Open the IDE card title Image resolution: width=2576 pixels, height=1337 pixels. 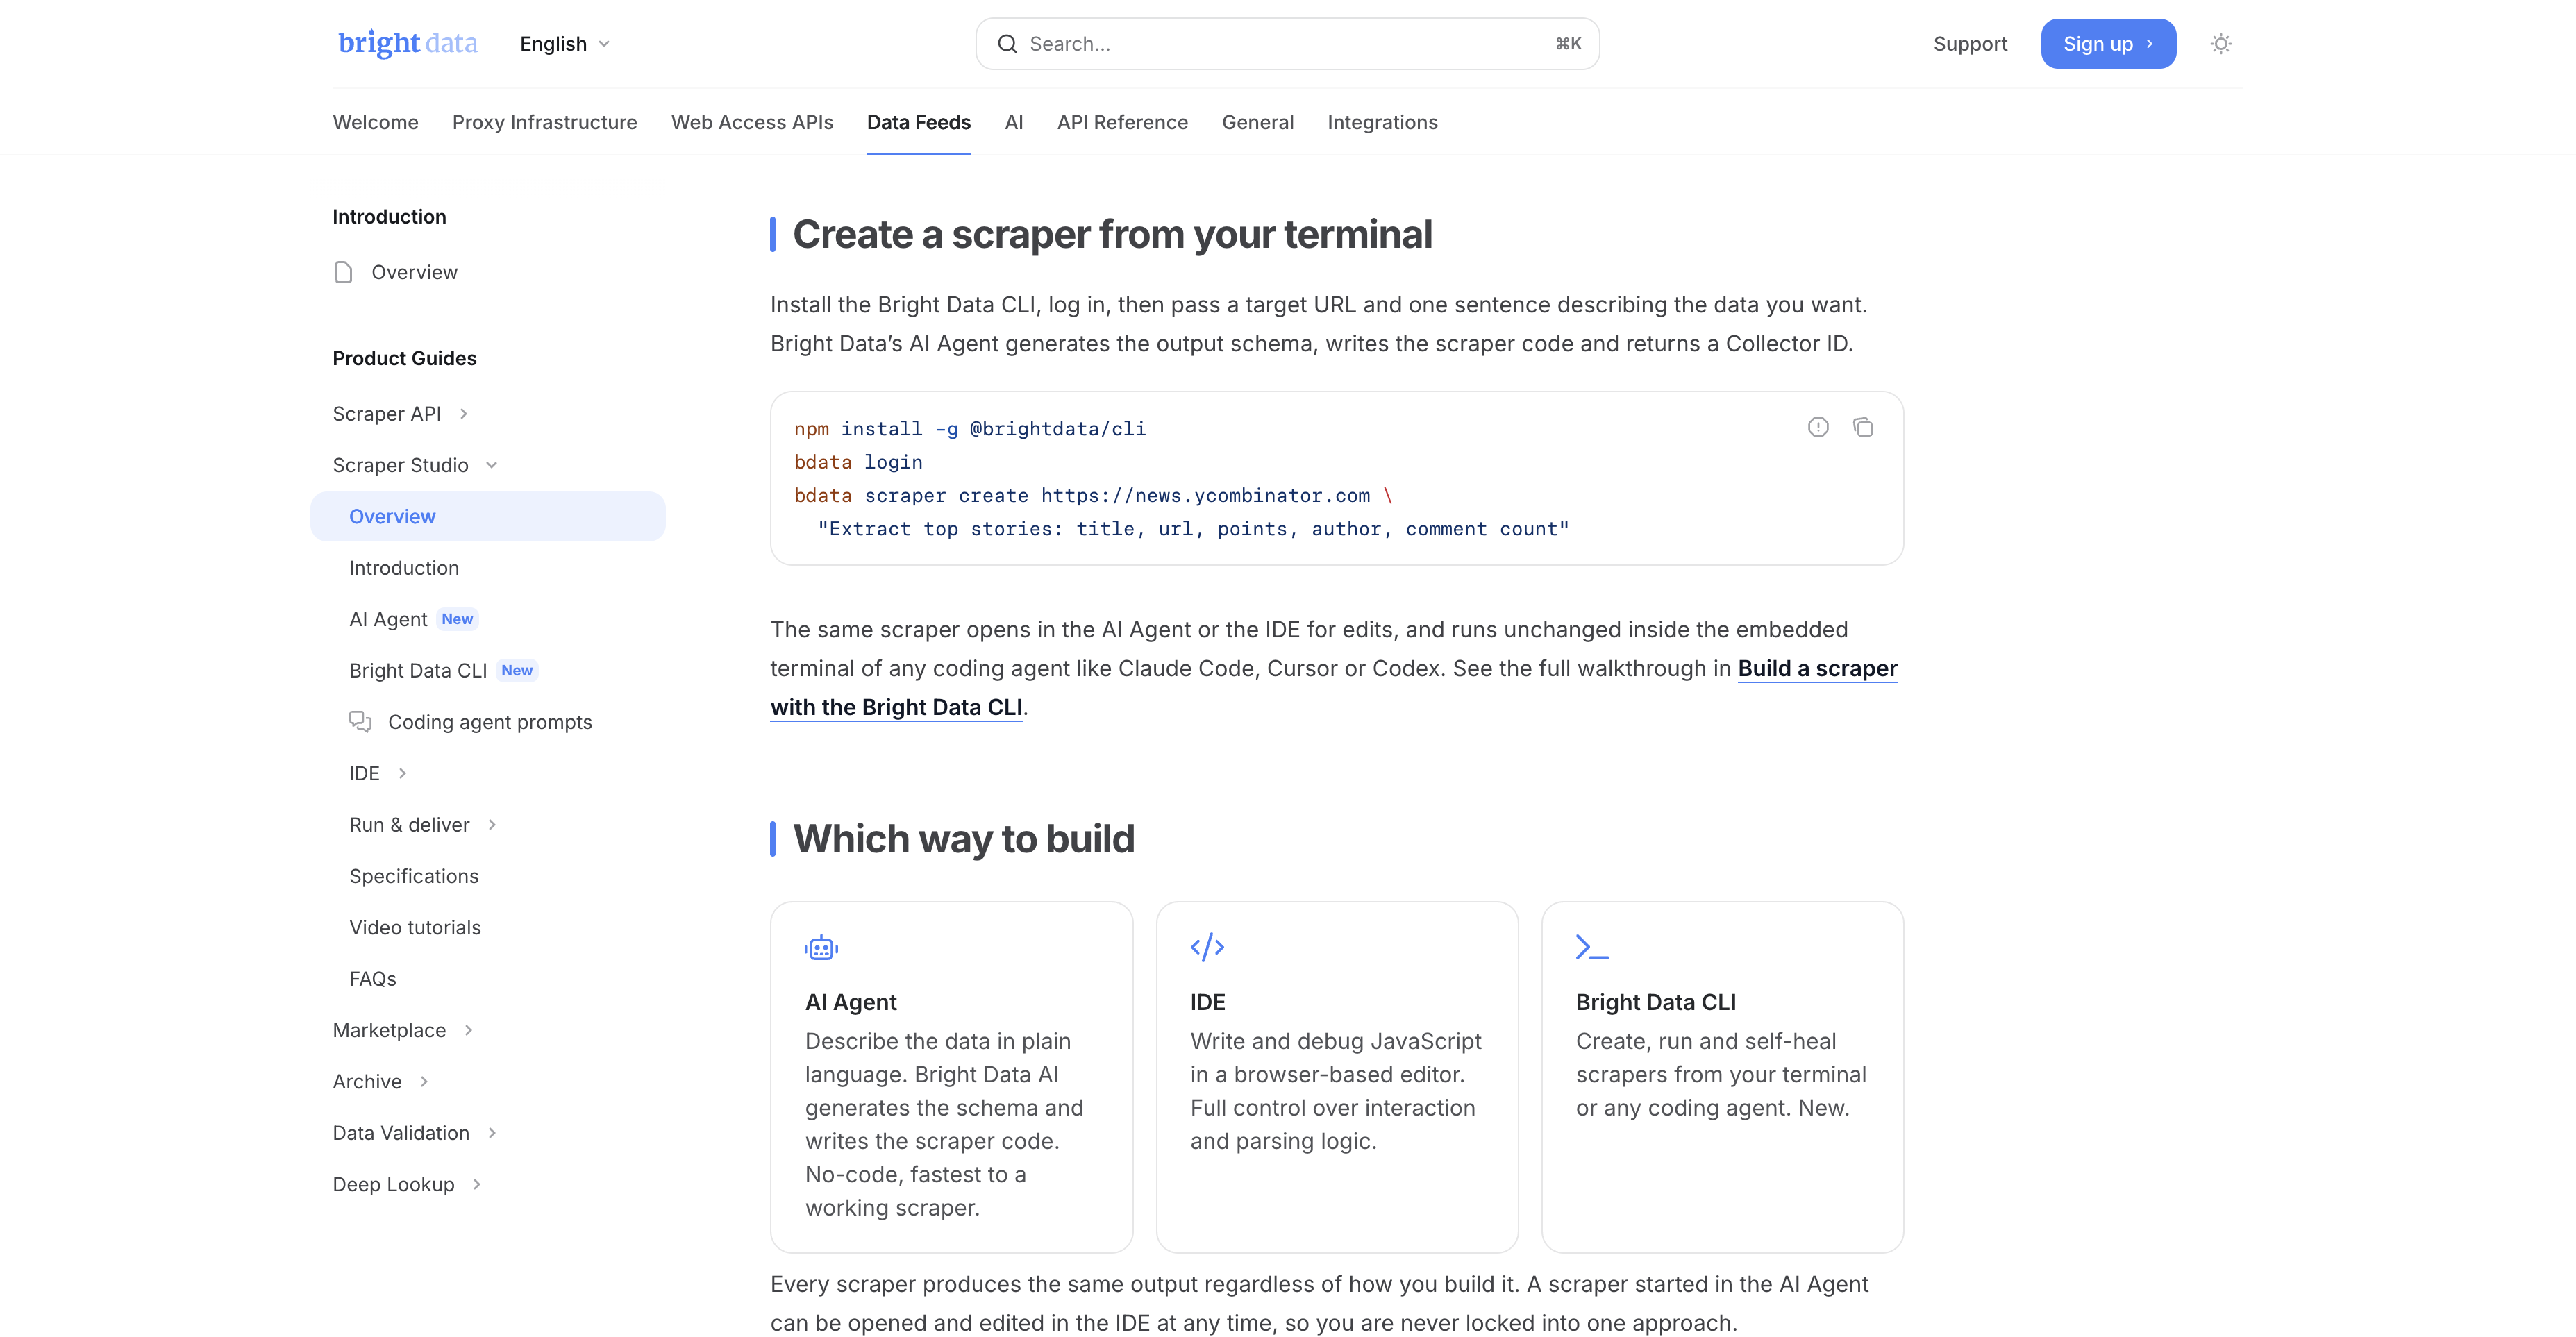point(1208,1002)
